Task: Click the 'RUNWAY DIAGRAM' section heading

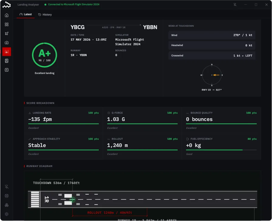Action: [39, 166]
